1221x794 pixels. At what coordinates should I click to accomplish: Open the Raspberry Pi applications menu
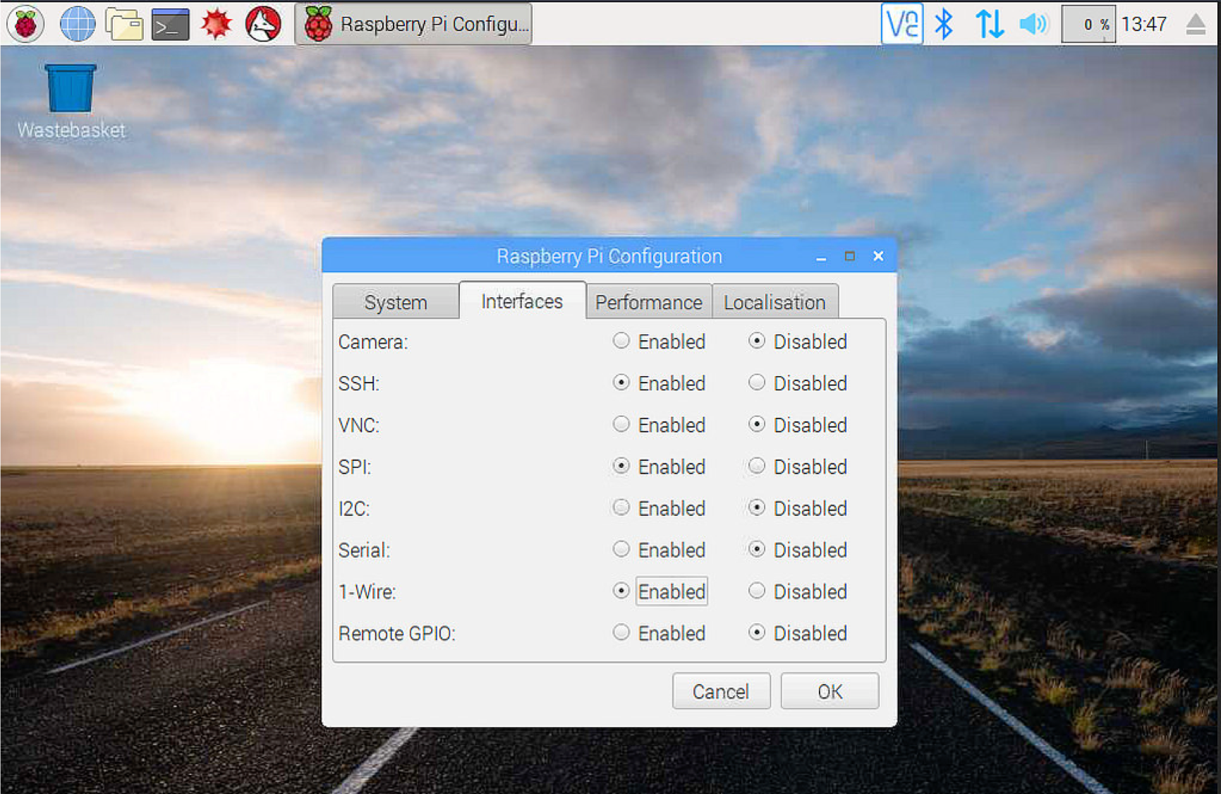click(24, 23)
